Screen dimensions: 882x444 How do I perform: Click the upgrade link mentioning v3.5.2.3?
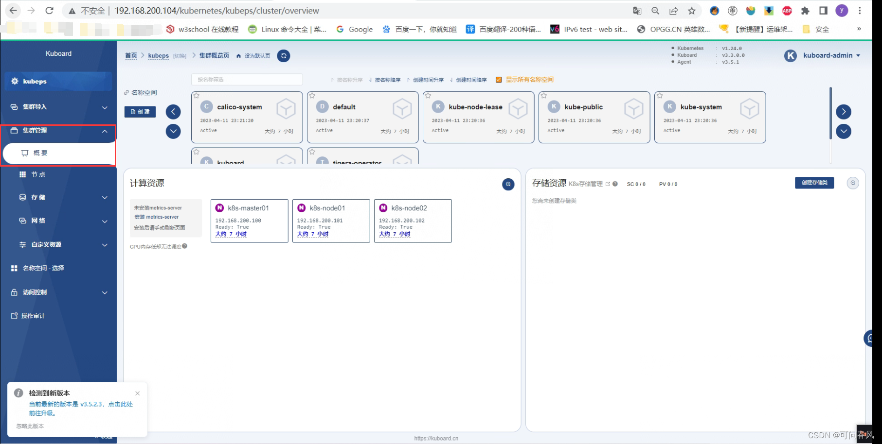(81, 409)
